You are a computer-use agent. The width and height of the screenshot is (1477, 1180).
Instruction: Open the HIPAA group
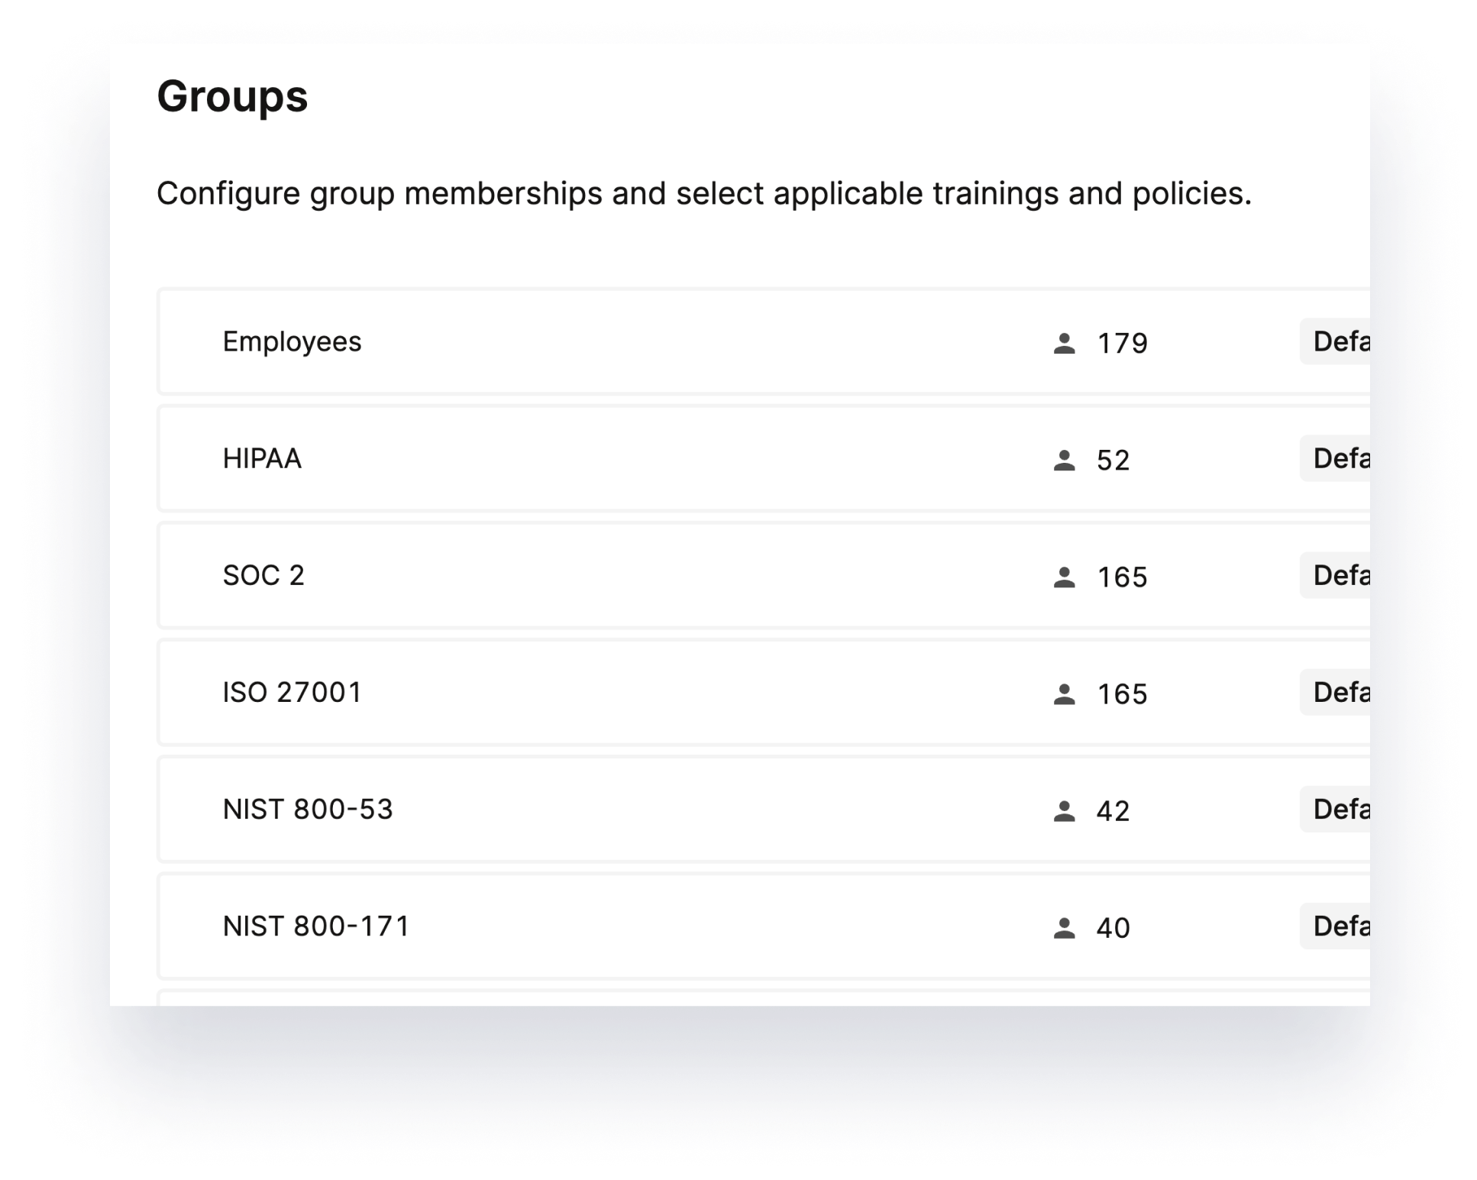[x=262, y=459]
